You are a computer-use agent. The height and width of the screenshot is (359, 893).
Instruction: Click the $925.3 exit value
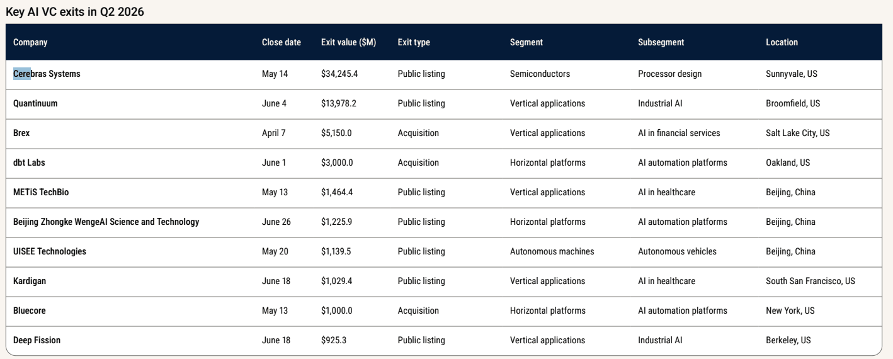point(334,340)
